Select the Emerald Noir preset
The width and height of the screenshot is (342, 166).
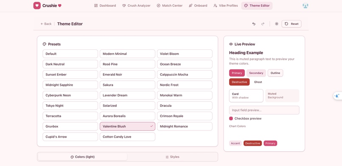coord(127,74)
